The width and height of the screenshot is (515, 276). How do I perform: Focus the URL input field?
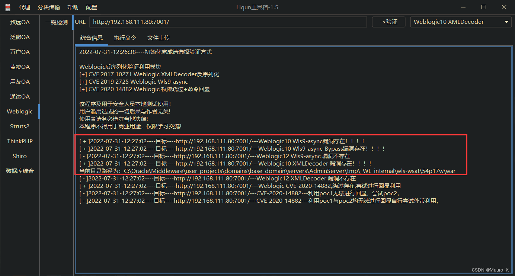point(228,22)
